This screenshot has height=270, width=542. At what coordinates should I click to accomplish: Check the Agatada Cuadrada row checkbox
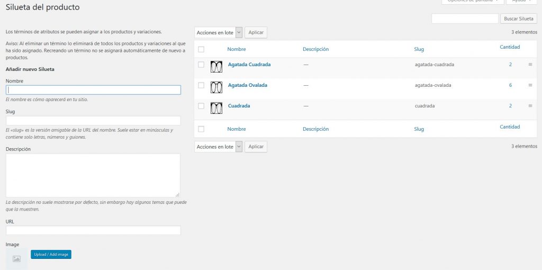coord(201,65)
